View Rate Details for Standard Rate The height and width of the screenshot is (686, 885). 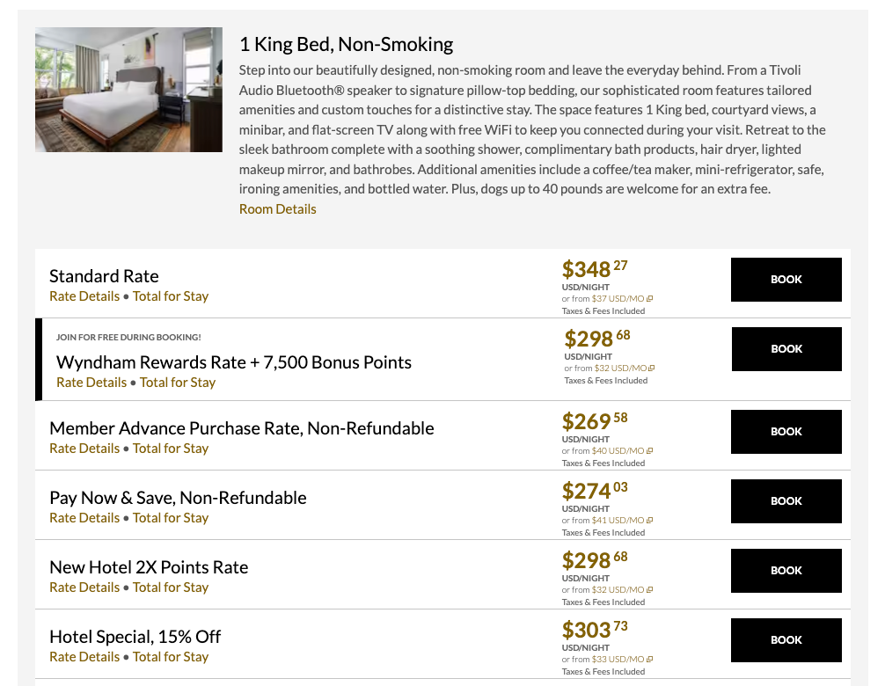[x=84, y=296]
